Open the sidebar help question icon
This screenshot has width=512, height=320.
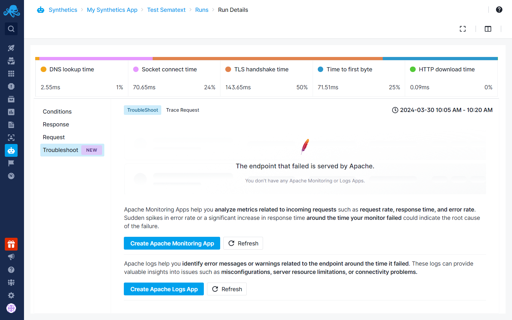click(11, 270)
